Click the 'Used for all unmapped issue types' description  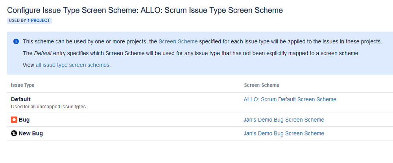pos(49,107)
